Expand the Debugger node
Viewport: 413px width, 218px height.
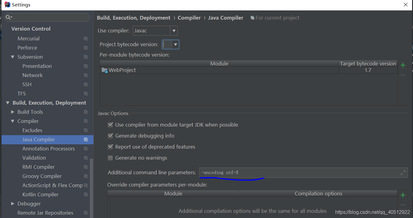pyautogui.click(x=13, y=204)
